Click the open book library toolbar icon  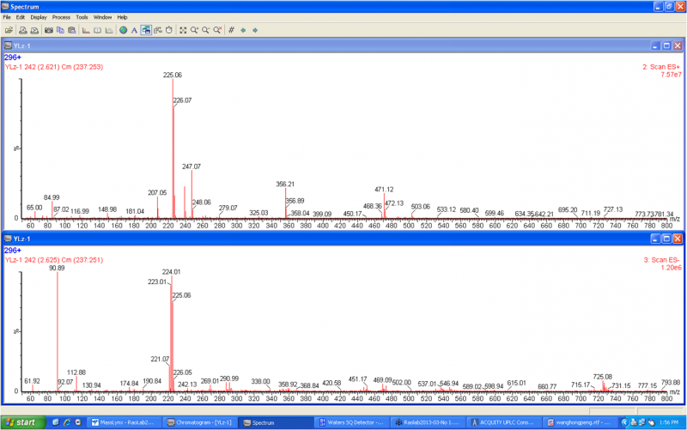98,30
